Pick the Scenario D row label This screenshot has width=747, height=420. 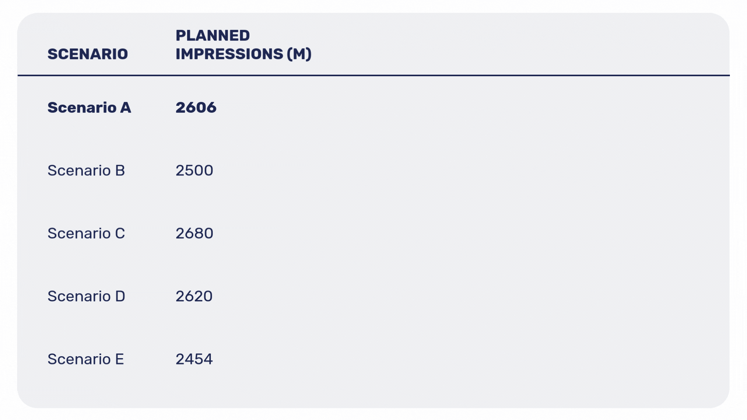[86, 297]
